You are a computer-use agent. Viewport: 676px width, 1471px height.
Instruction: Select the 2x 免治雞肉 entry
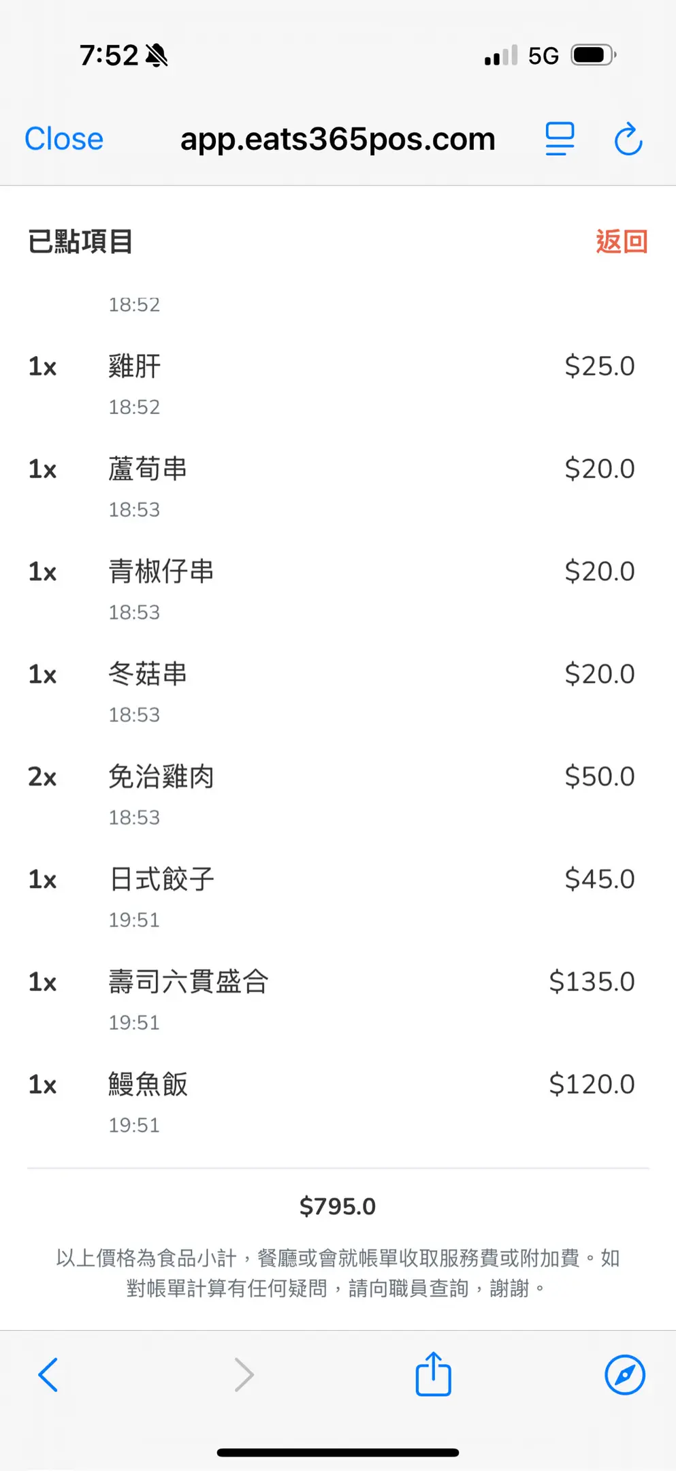pyautogui.click(x=161, y=777)
